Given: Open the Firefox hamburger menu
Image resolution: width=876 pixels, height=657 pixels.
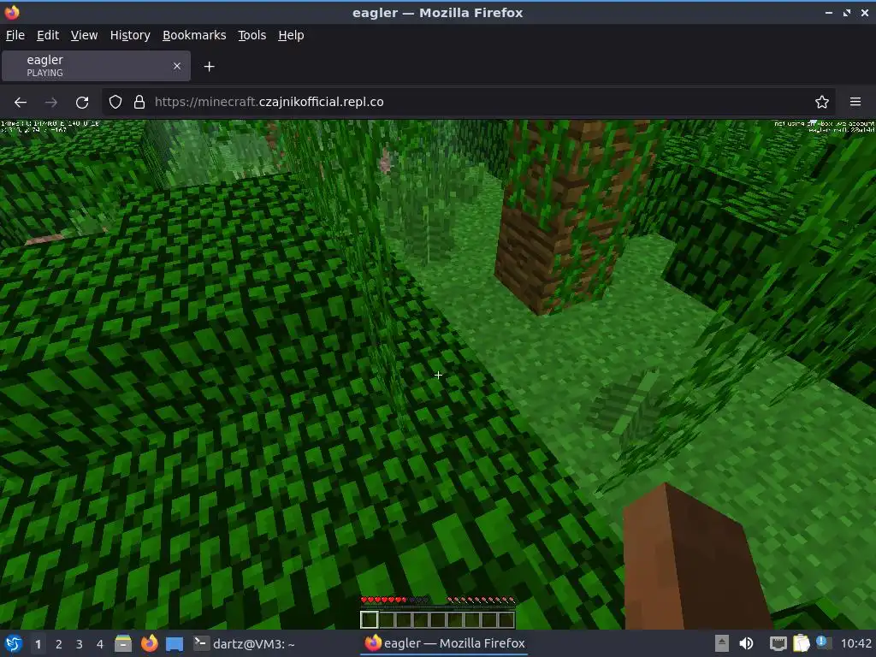Looking at the screenshot, I should (855, 102).
